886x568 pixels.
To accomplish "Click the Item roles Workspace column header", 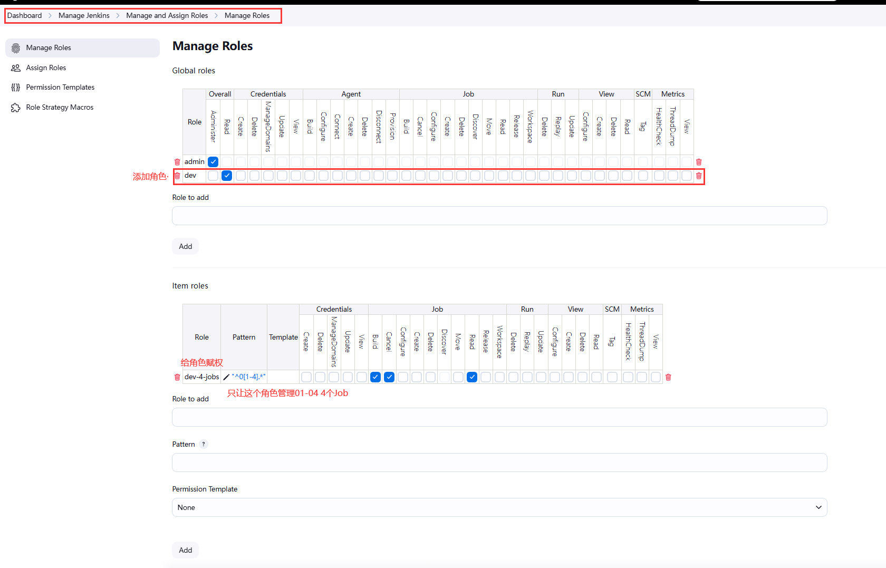I will (x=499, y=342).
